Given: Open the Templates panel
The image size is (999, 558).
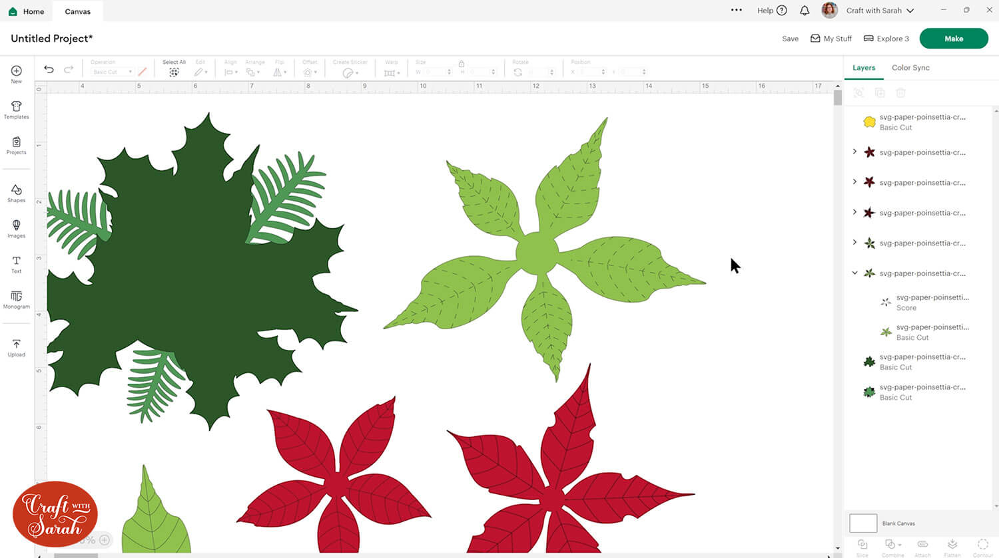Looking at the screenshot, I should (x=17, y=110).
